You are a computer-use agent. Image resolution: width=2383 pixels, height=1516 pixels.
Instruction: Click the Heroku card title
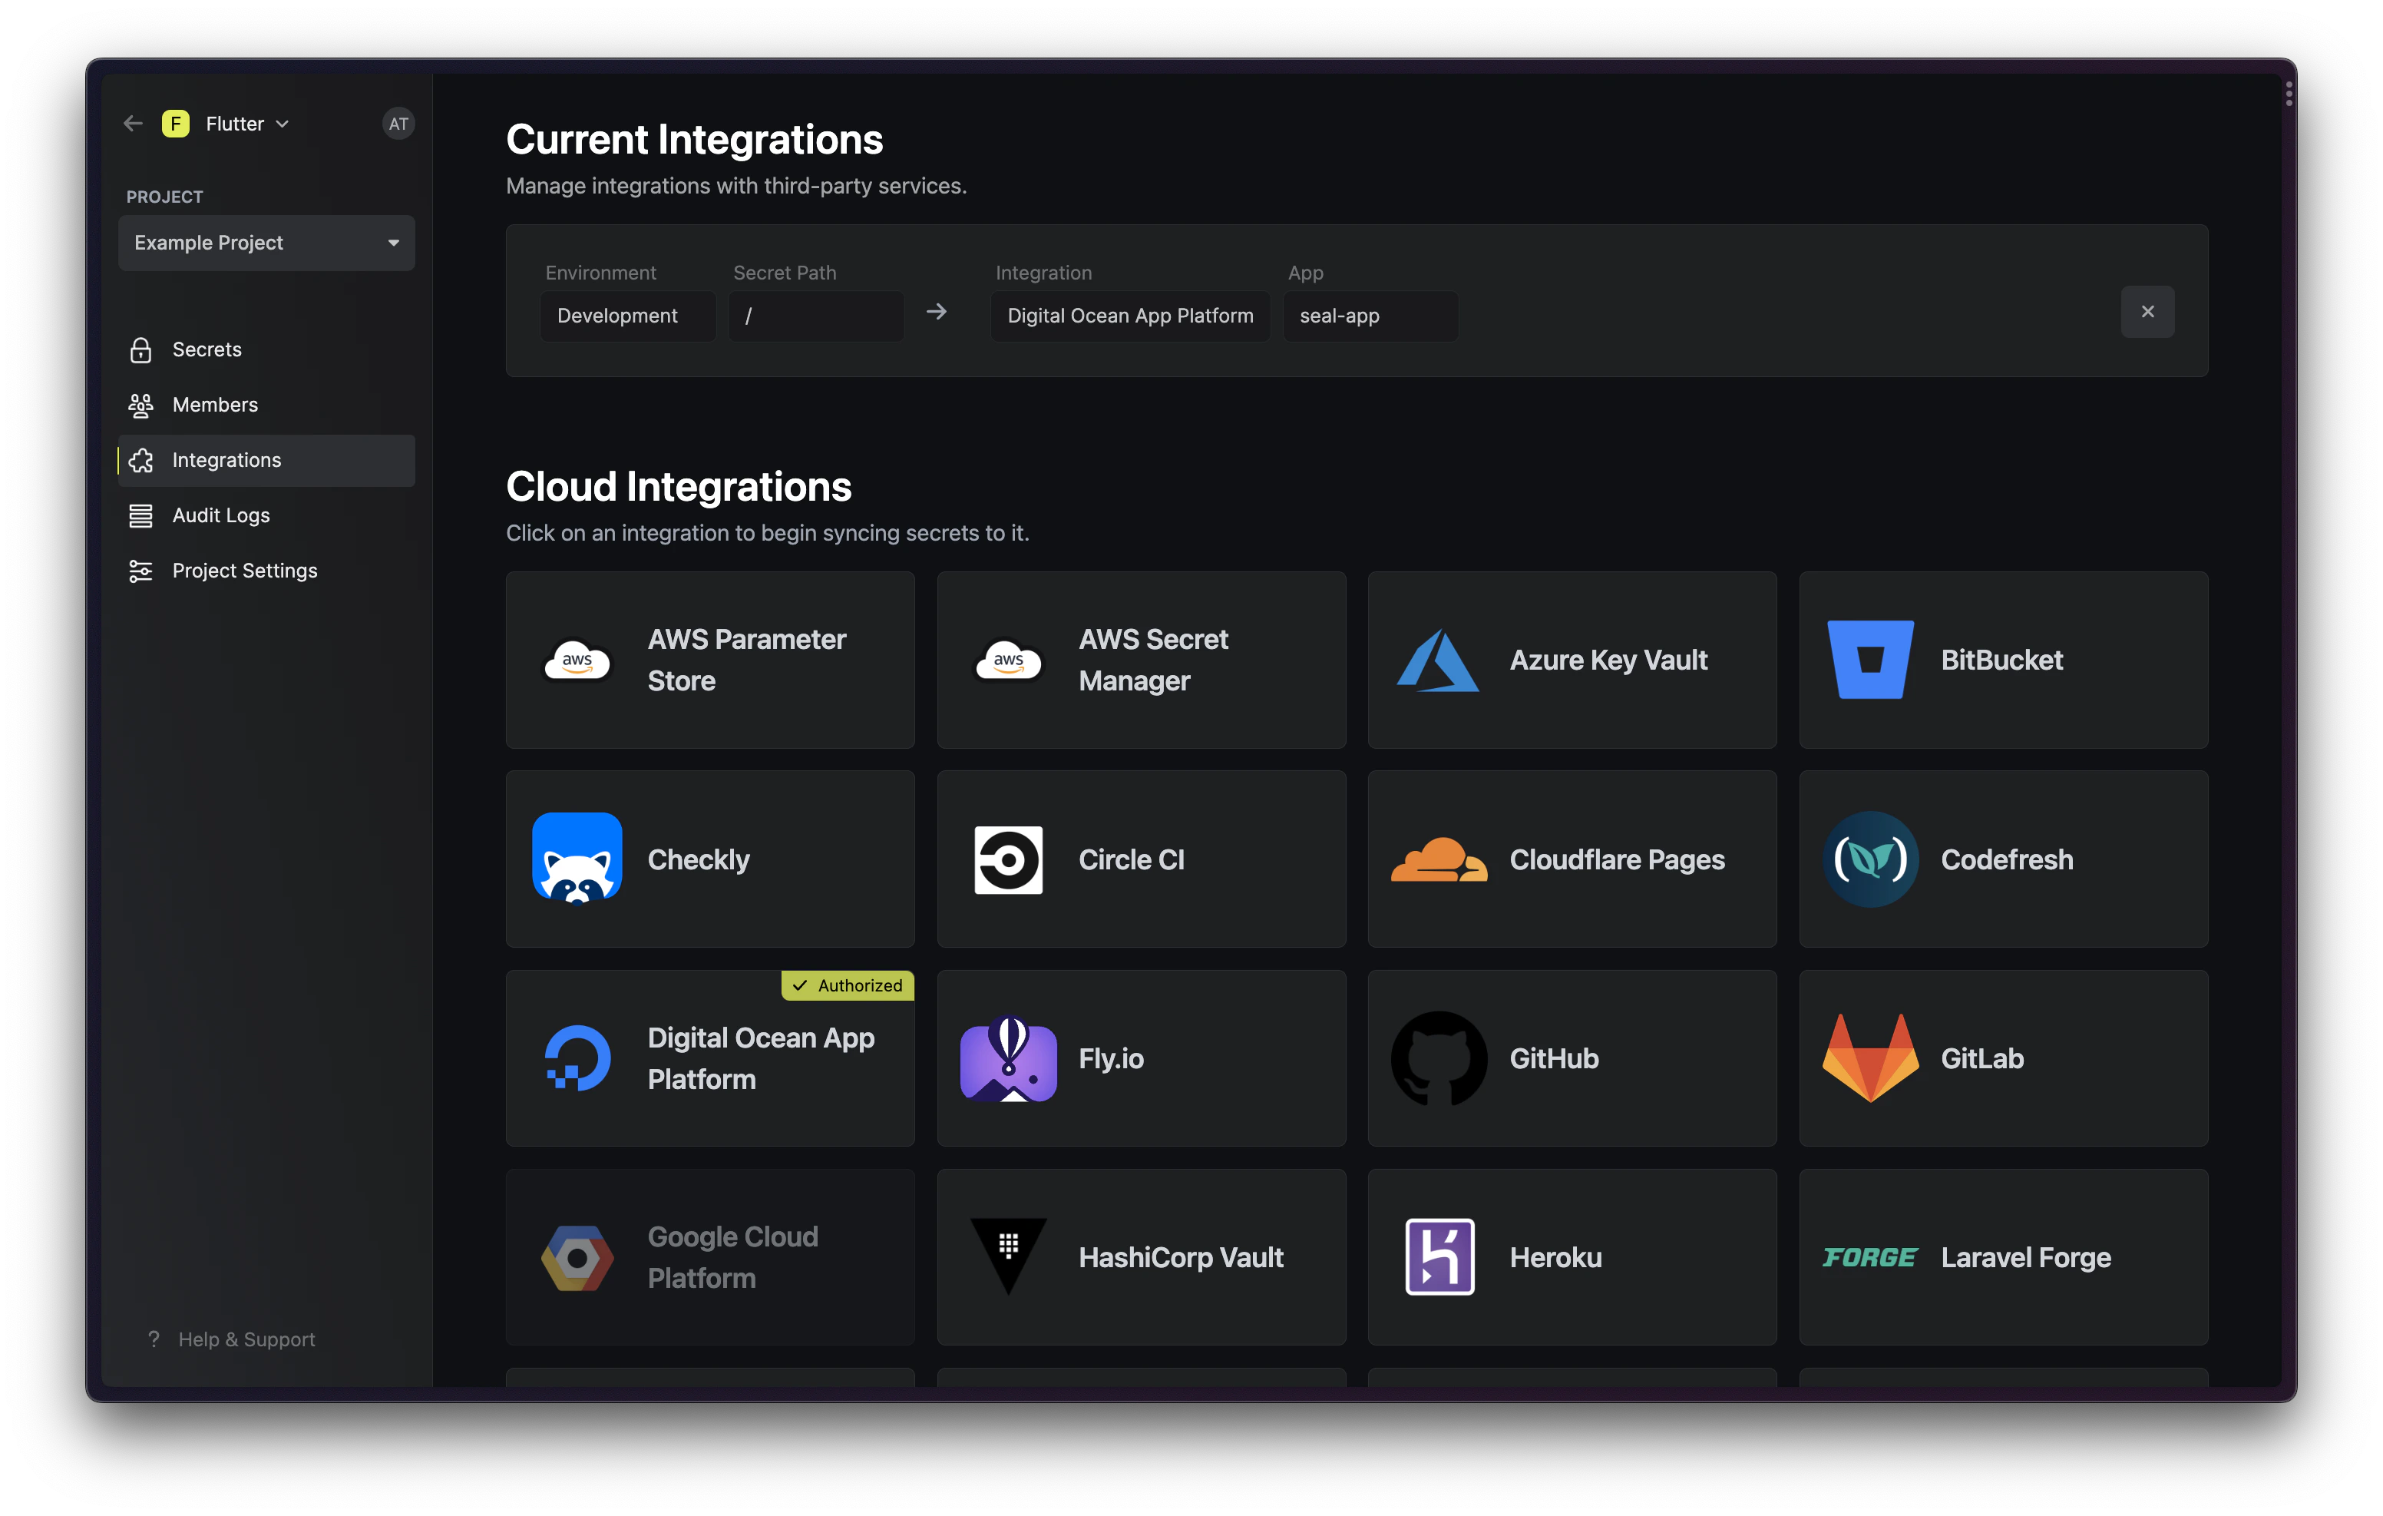(1555, 1257)
